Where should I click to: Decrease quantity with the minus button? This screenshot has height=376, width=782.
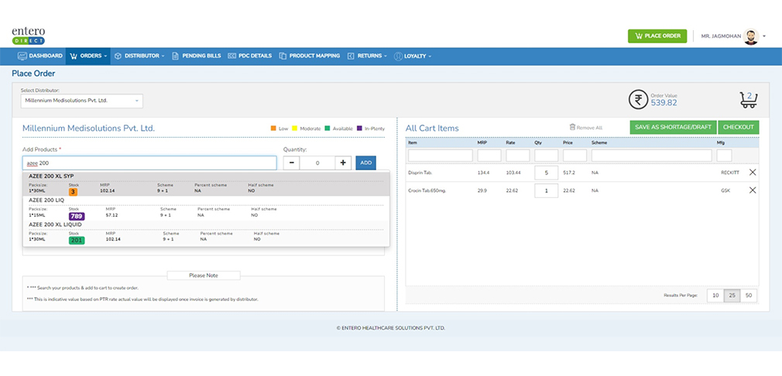(x=291, y=162)
